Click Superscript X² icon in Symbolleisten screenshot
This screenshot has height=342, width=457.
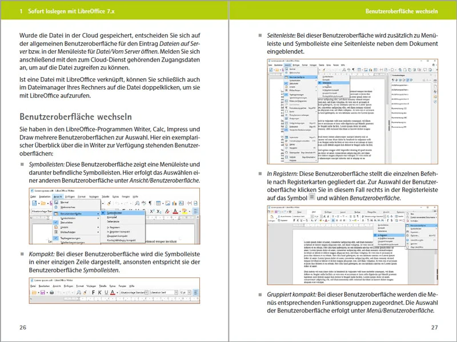pyautogui.click(x=152, y=211)
